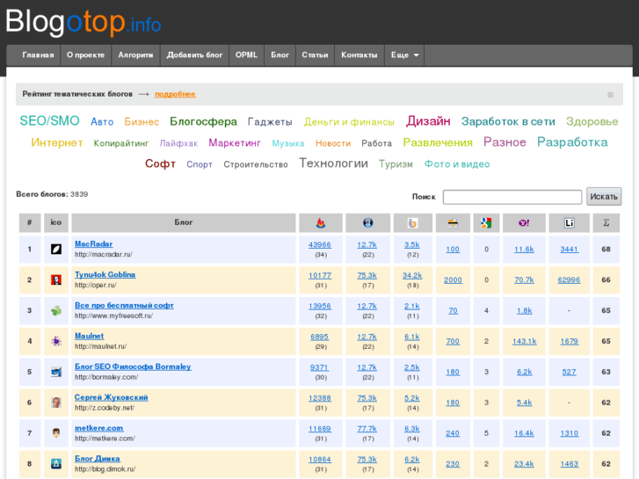Open the OPML menu item
Screen dimensions: 639x479
pos(247,55)
